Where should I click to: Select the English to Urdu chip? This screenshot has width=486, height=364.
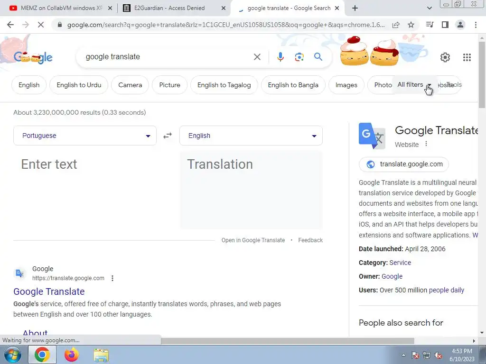79,85
